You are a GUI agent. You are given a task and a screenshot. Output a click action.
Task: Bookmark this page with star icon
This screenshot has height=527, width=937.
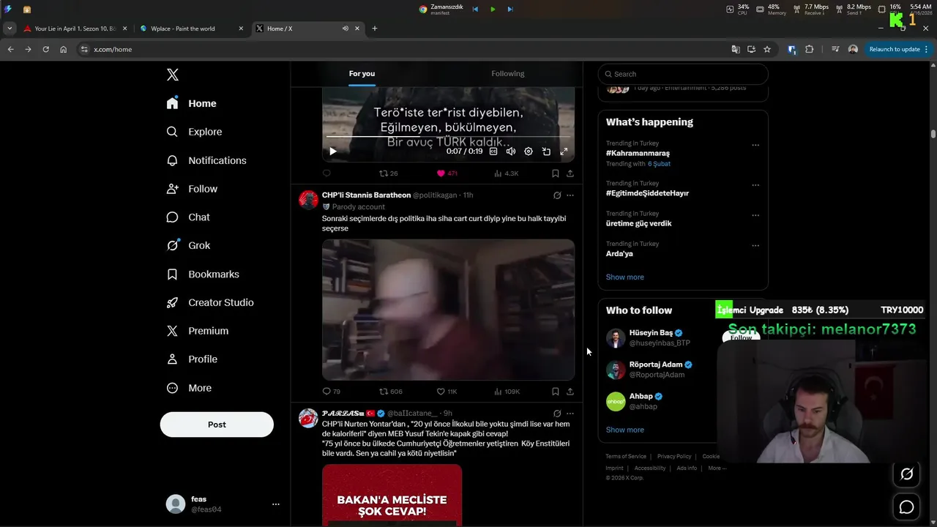click(767, 49)
